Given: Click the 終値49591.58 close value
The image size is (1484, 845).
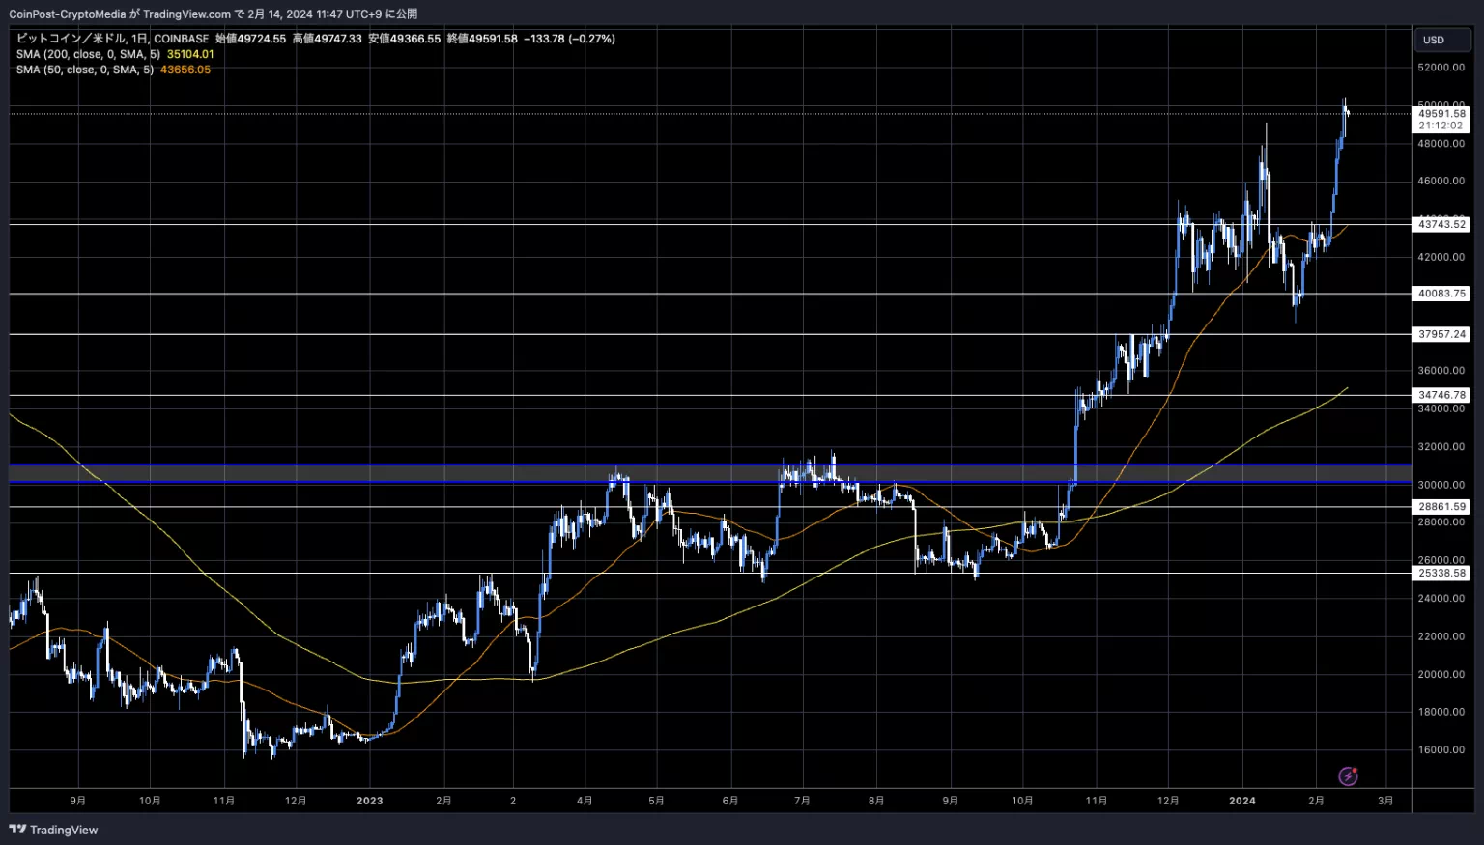Looking at the screenshot, I should [482, 39].
